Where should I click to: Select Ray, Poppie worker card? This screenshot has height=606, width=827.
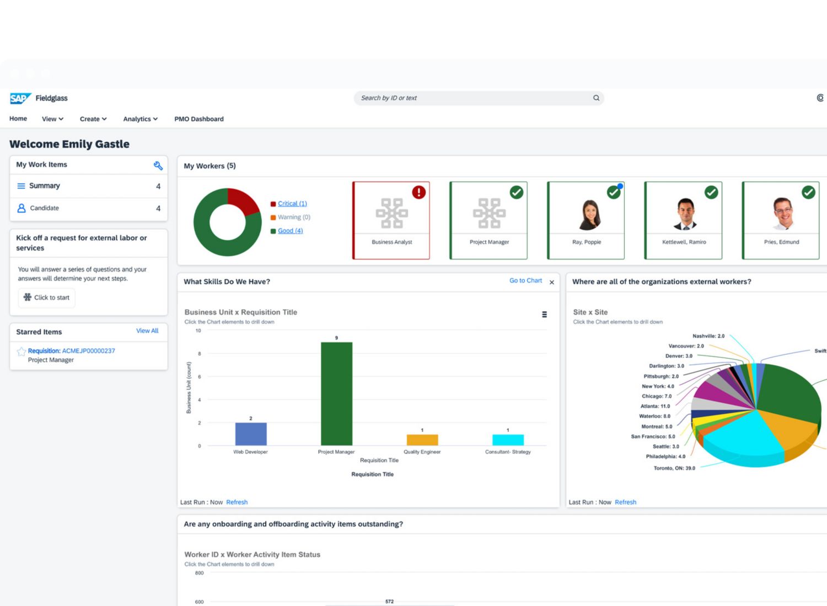(x=586, y=220)
